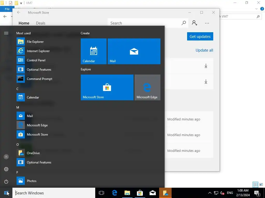Open the Store's three-dot more menu
This screenshot has width=265, height=198.
point(207,23)
